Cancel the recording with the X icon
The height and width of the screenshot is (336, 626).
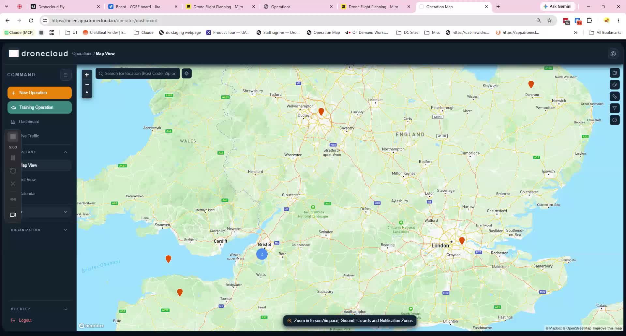click(x=13, y=184)
